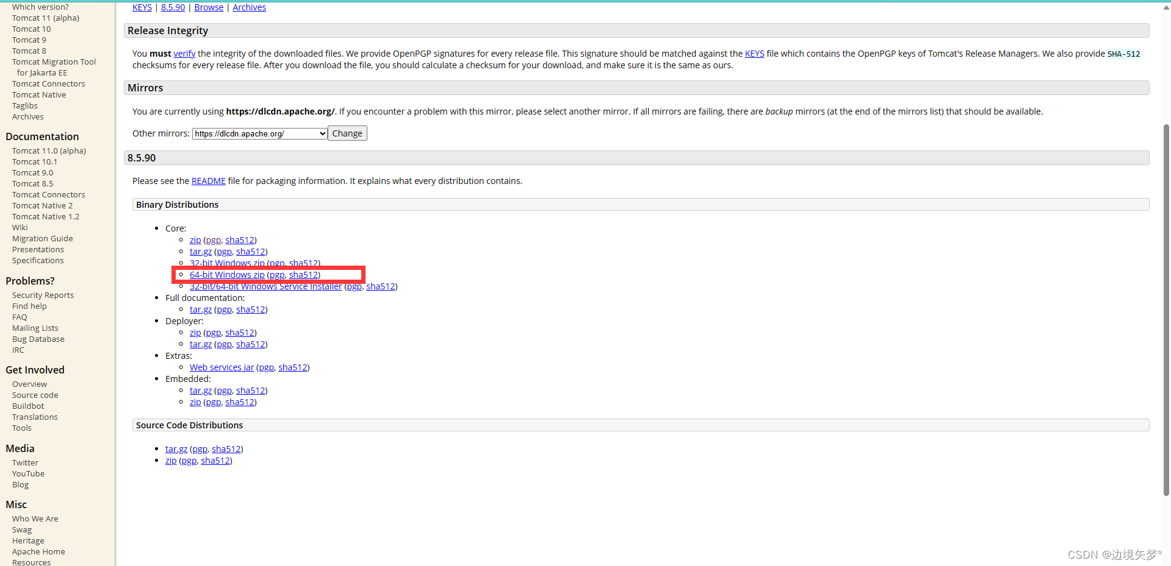
Task: Open Who We Are
Action: 35,519
